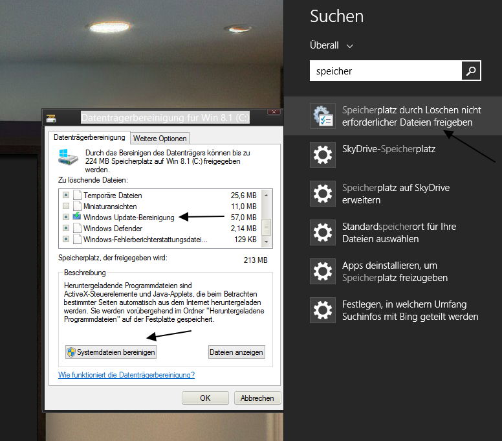The image size is (502, 441).
Task: Switch to the Weitere Optionen tab
Action: 160,139
